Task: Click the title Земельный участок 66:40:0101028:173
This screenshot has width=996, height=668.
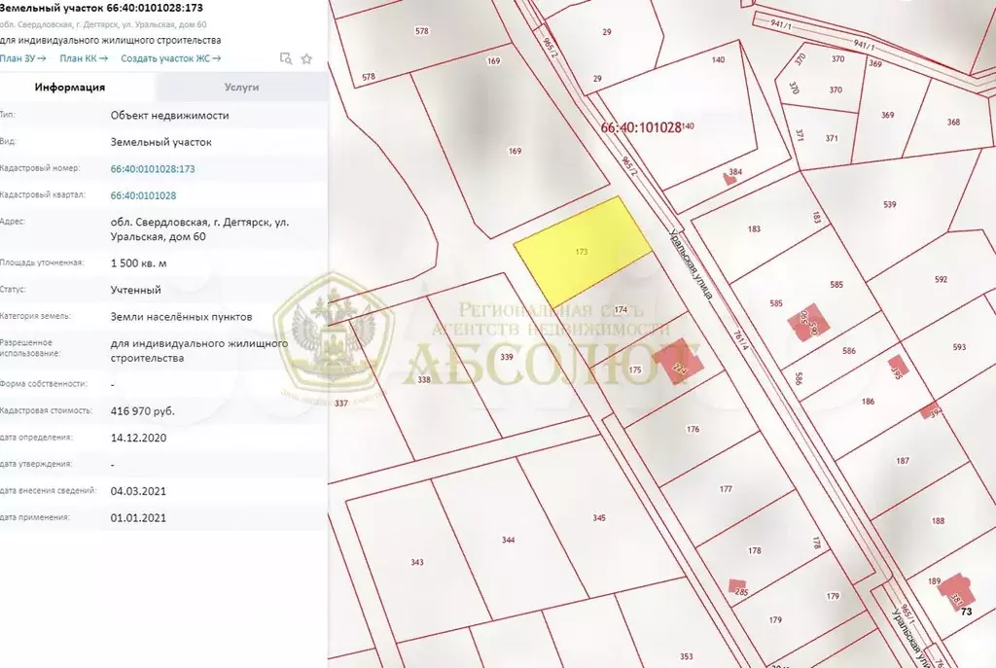Action: point(101,8)
